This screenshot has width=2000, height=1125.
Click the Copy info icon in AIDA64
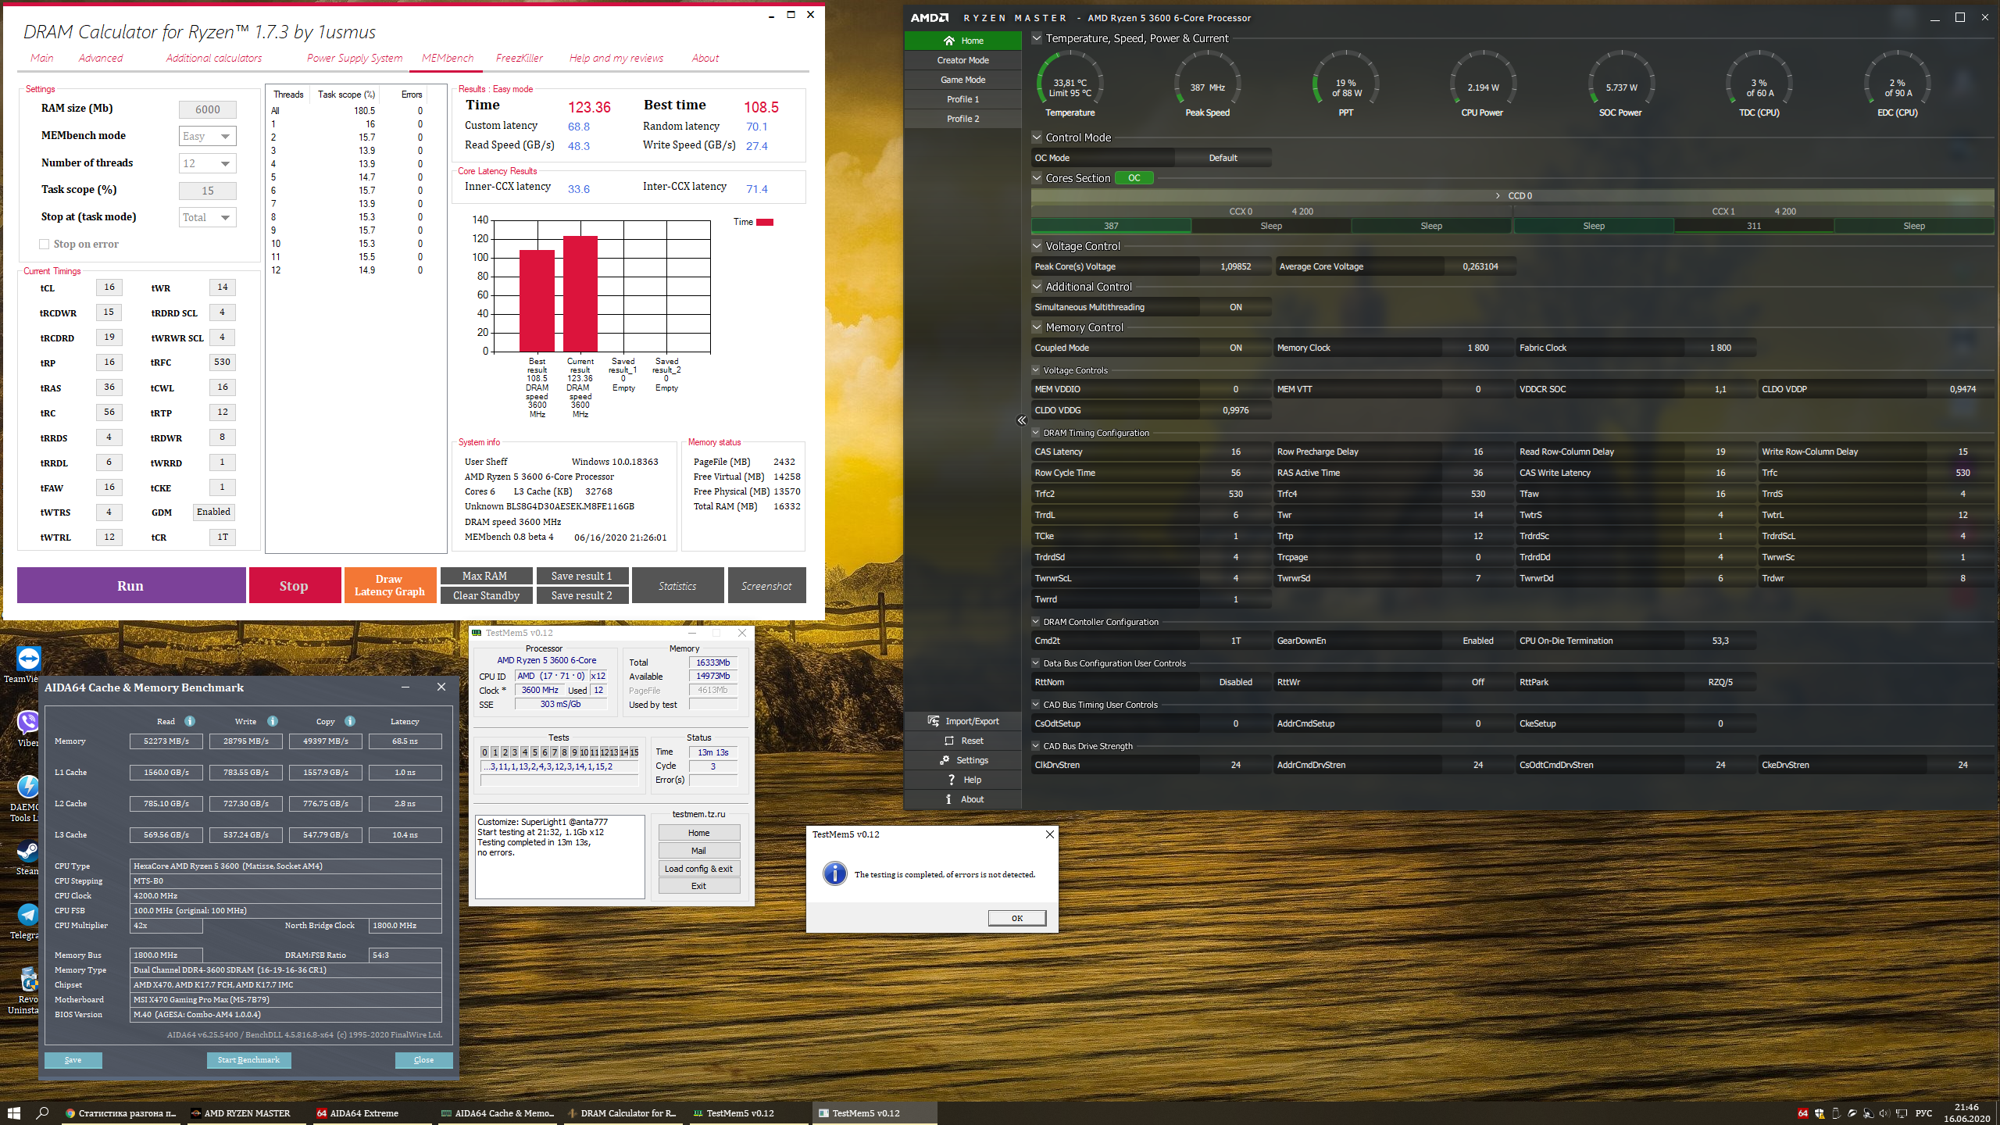pos(350,721)
